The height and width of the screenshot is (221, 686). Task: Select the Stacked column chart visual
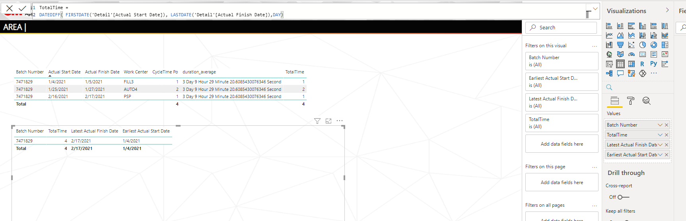(620, 26)
